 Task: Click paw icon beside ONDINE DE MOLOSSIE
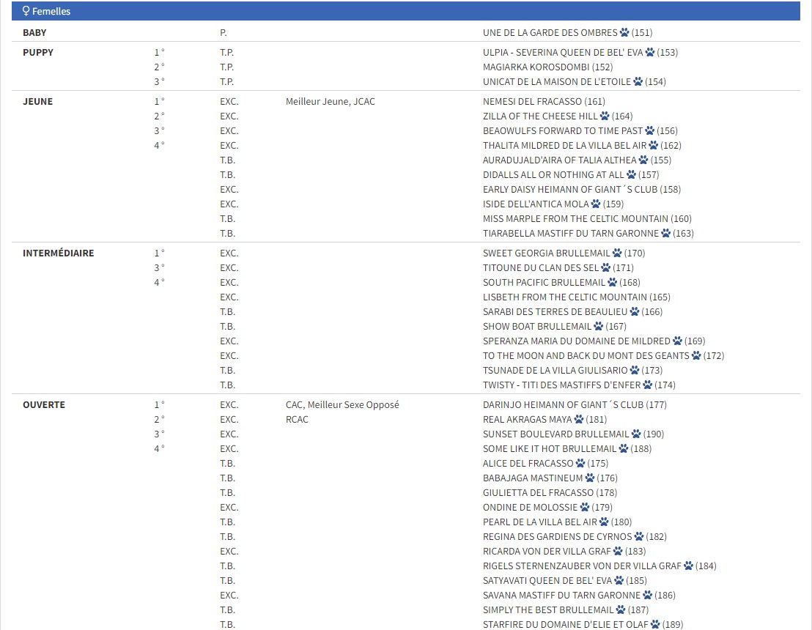pyautogui.click(x=585, y=508)
